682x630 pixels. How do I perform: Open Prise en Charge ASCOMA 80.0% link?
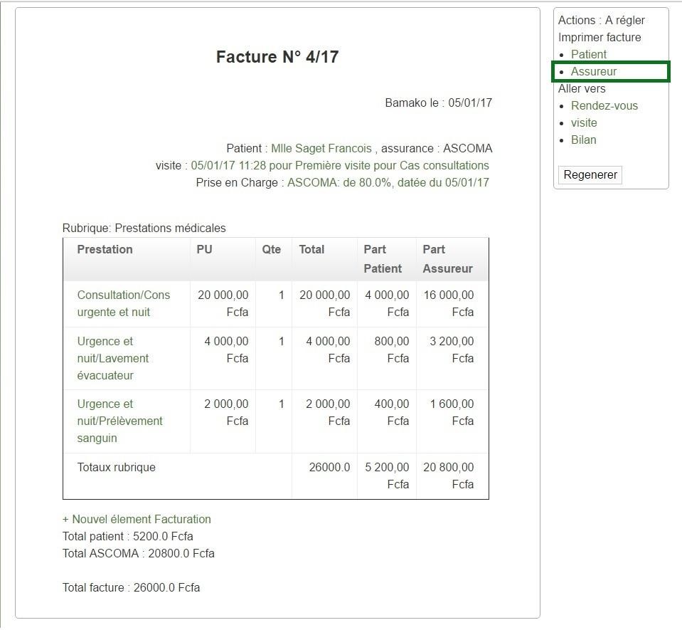coord(388,182)
